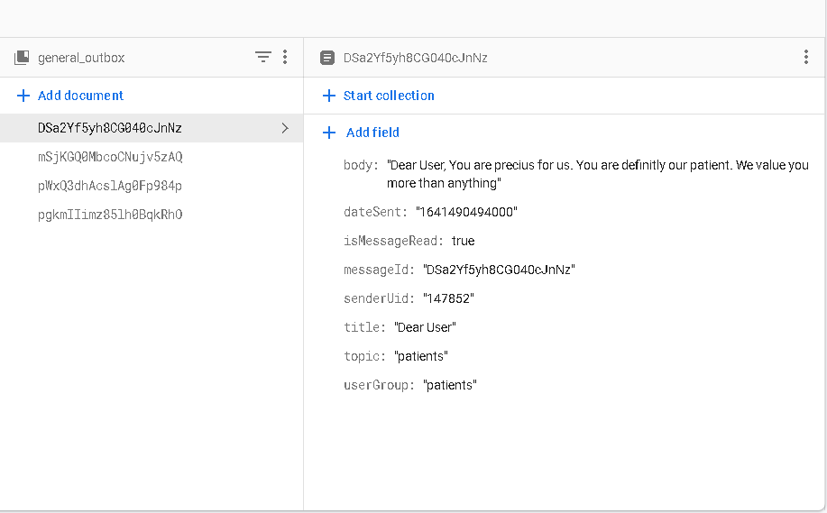Screen dimensions: 827x513
Task: Click Add field
Action: (372, 133)
